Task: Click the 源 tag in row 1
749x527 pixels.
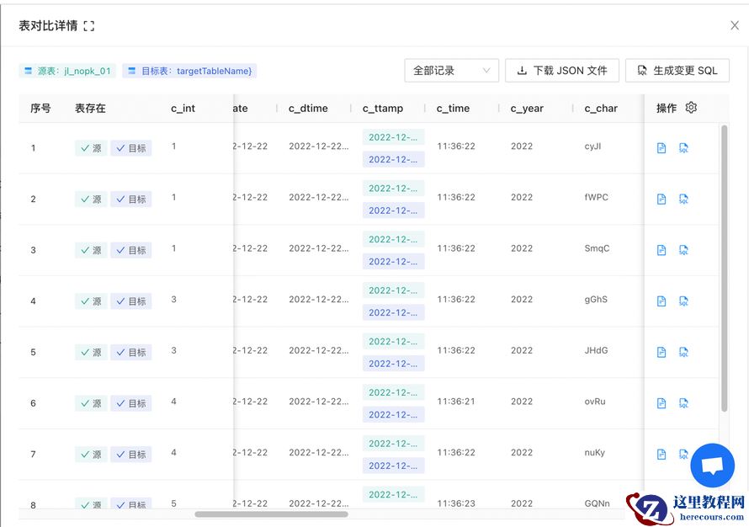Action: (91, 148)
